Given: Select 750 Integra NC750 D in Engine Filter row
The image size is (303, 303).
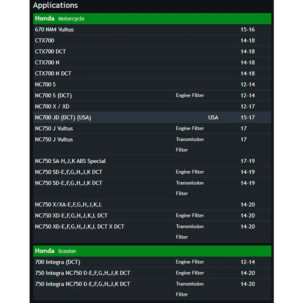Looking at the screenshot, I should click(83, 273).
